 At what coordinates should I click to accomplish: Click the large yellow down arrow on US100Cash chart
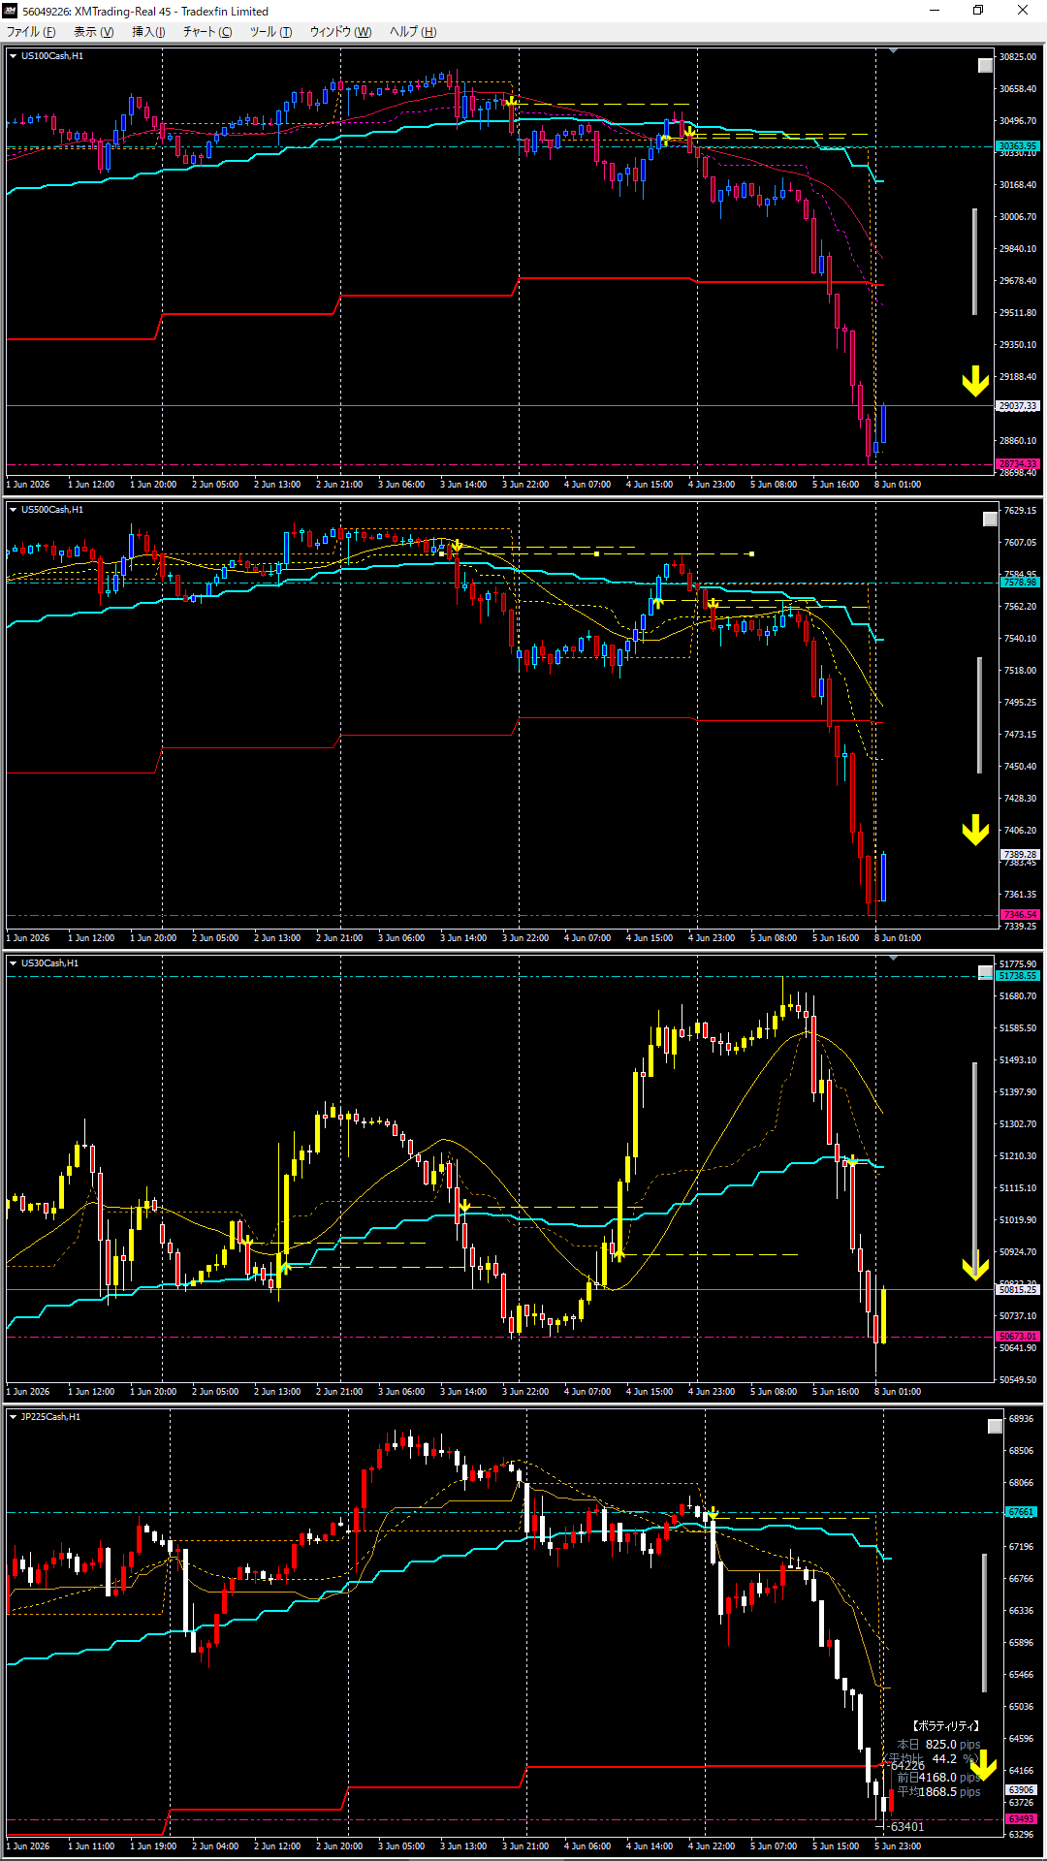[x=975, y=382]
